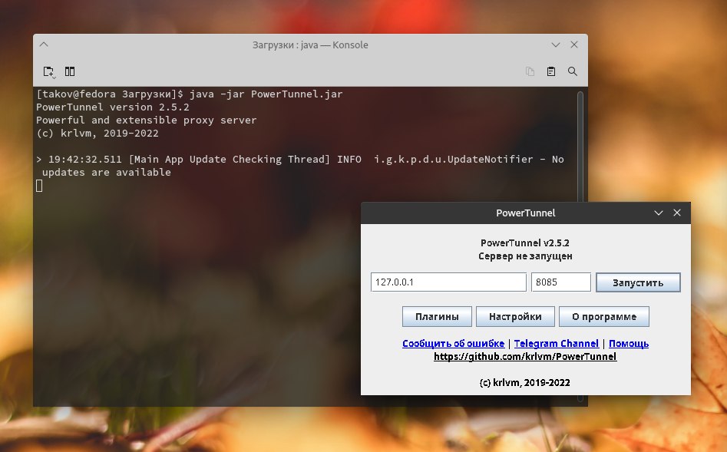Click the Помощь link
The height and width of the screenshot is (452, 727).
pyautogui.click(x=629, y=344)
